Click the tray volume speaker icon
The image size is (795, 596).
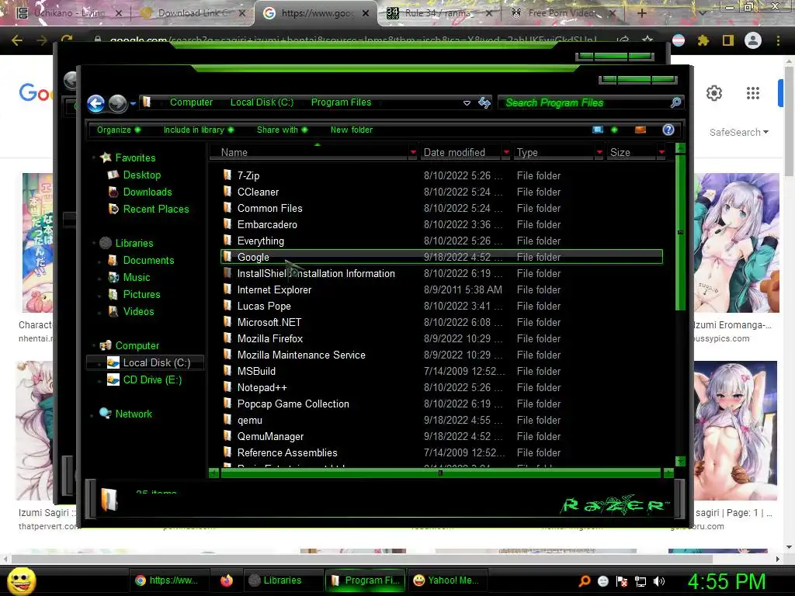point(659,581)
